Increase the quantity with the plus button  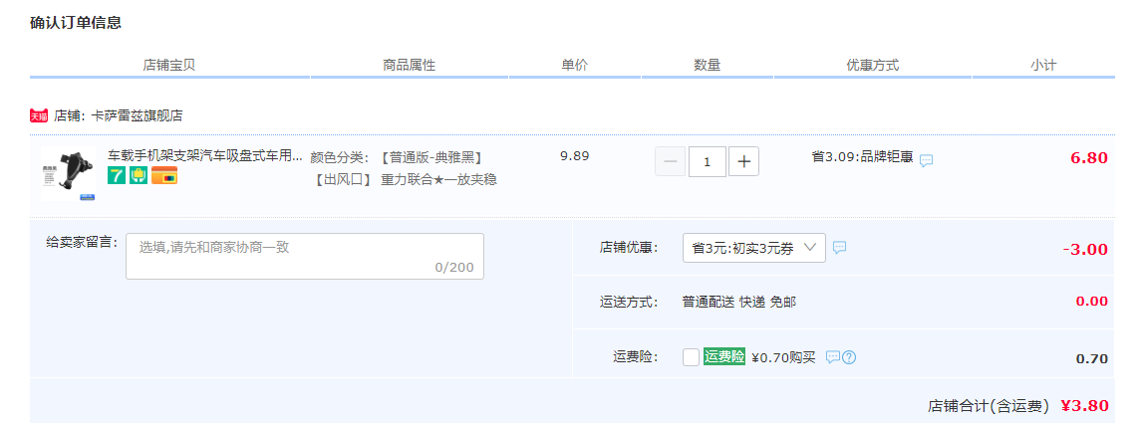pyautogui.click(x=743, y=161)
